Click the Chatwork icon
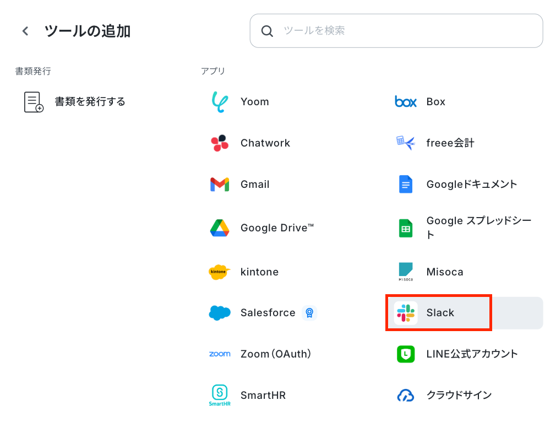Image resolution: width=545 pixels, height=422 pixels. click(x=220, y=143)
